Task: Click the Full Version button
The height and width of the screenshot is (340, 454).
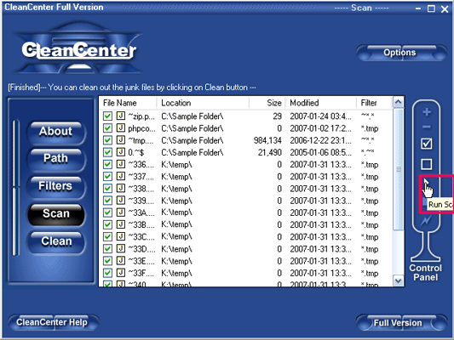Action: [401, 323]
